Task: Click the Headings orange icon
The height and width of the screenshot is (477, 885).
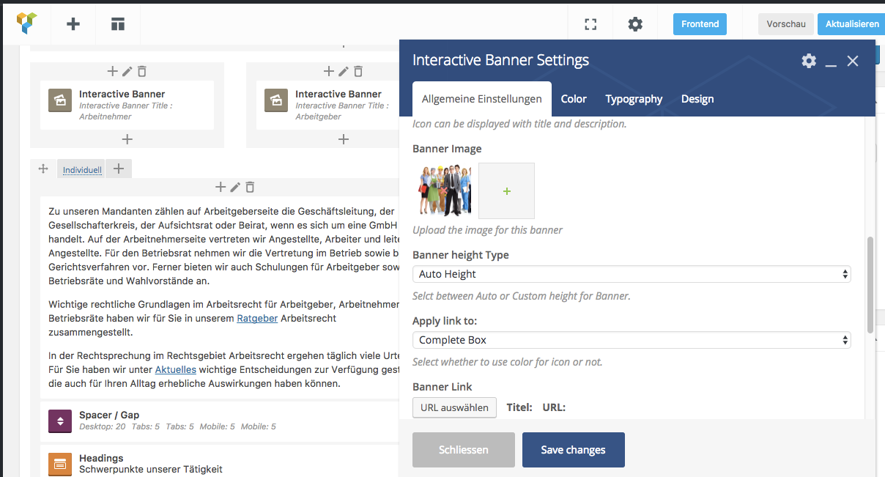Action: click(59, 464)
